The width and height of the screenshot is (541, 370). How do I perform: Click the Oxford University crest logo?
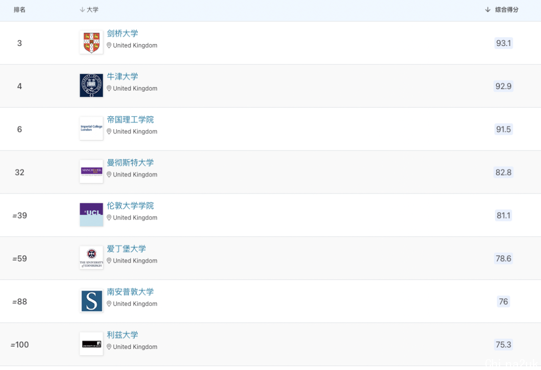coord(92,85)
